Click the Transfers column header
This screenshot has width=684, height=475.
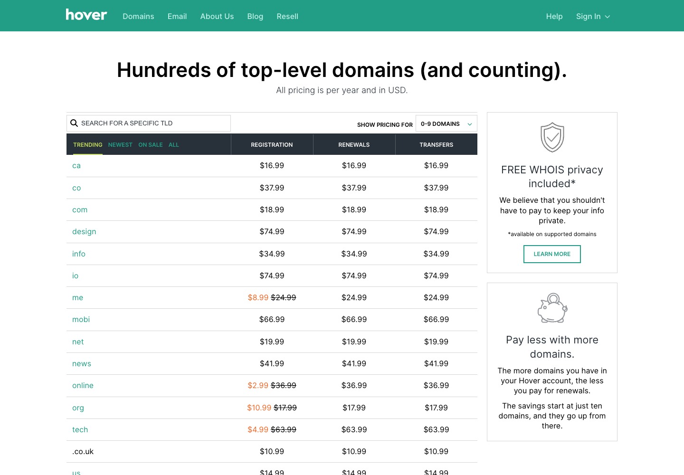coord(436,145)
